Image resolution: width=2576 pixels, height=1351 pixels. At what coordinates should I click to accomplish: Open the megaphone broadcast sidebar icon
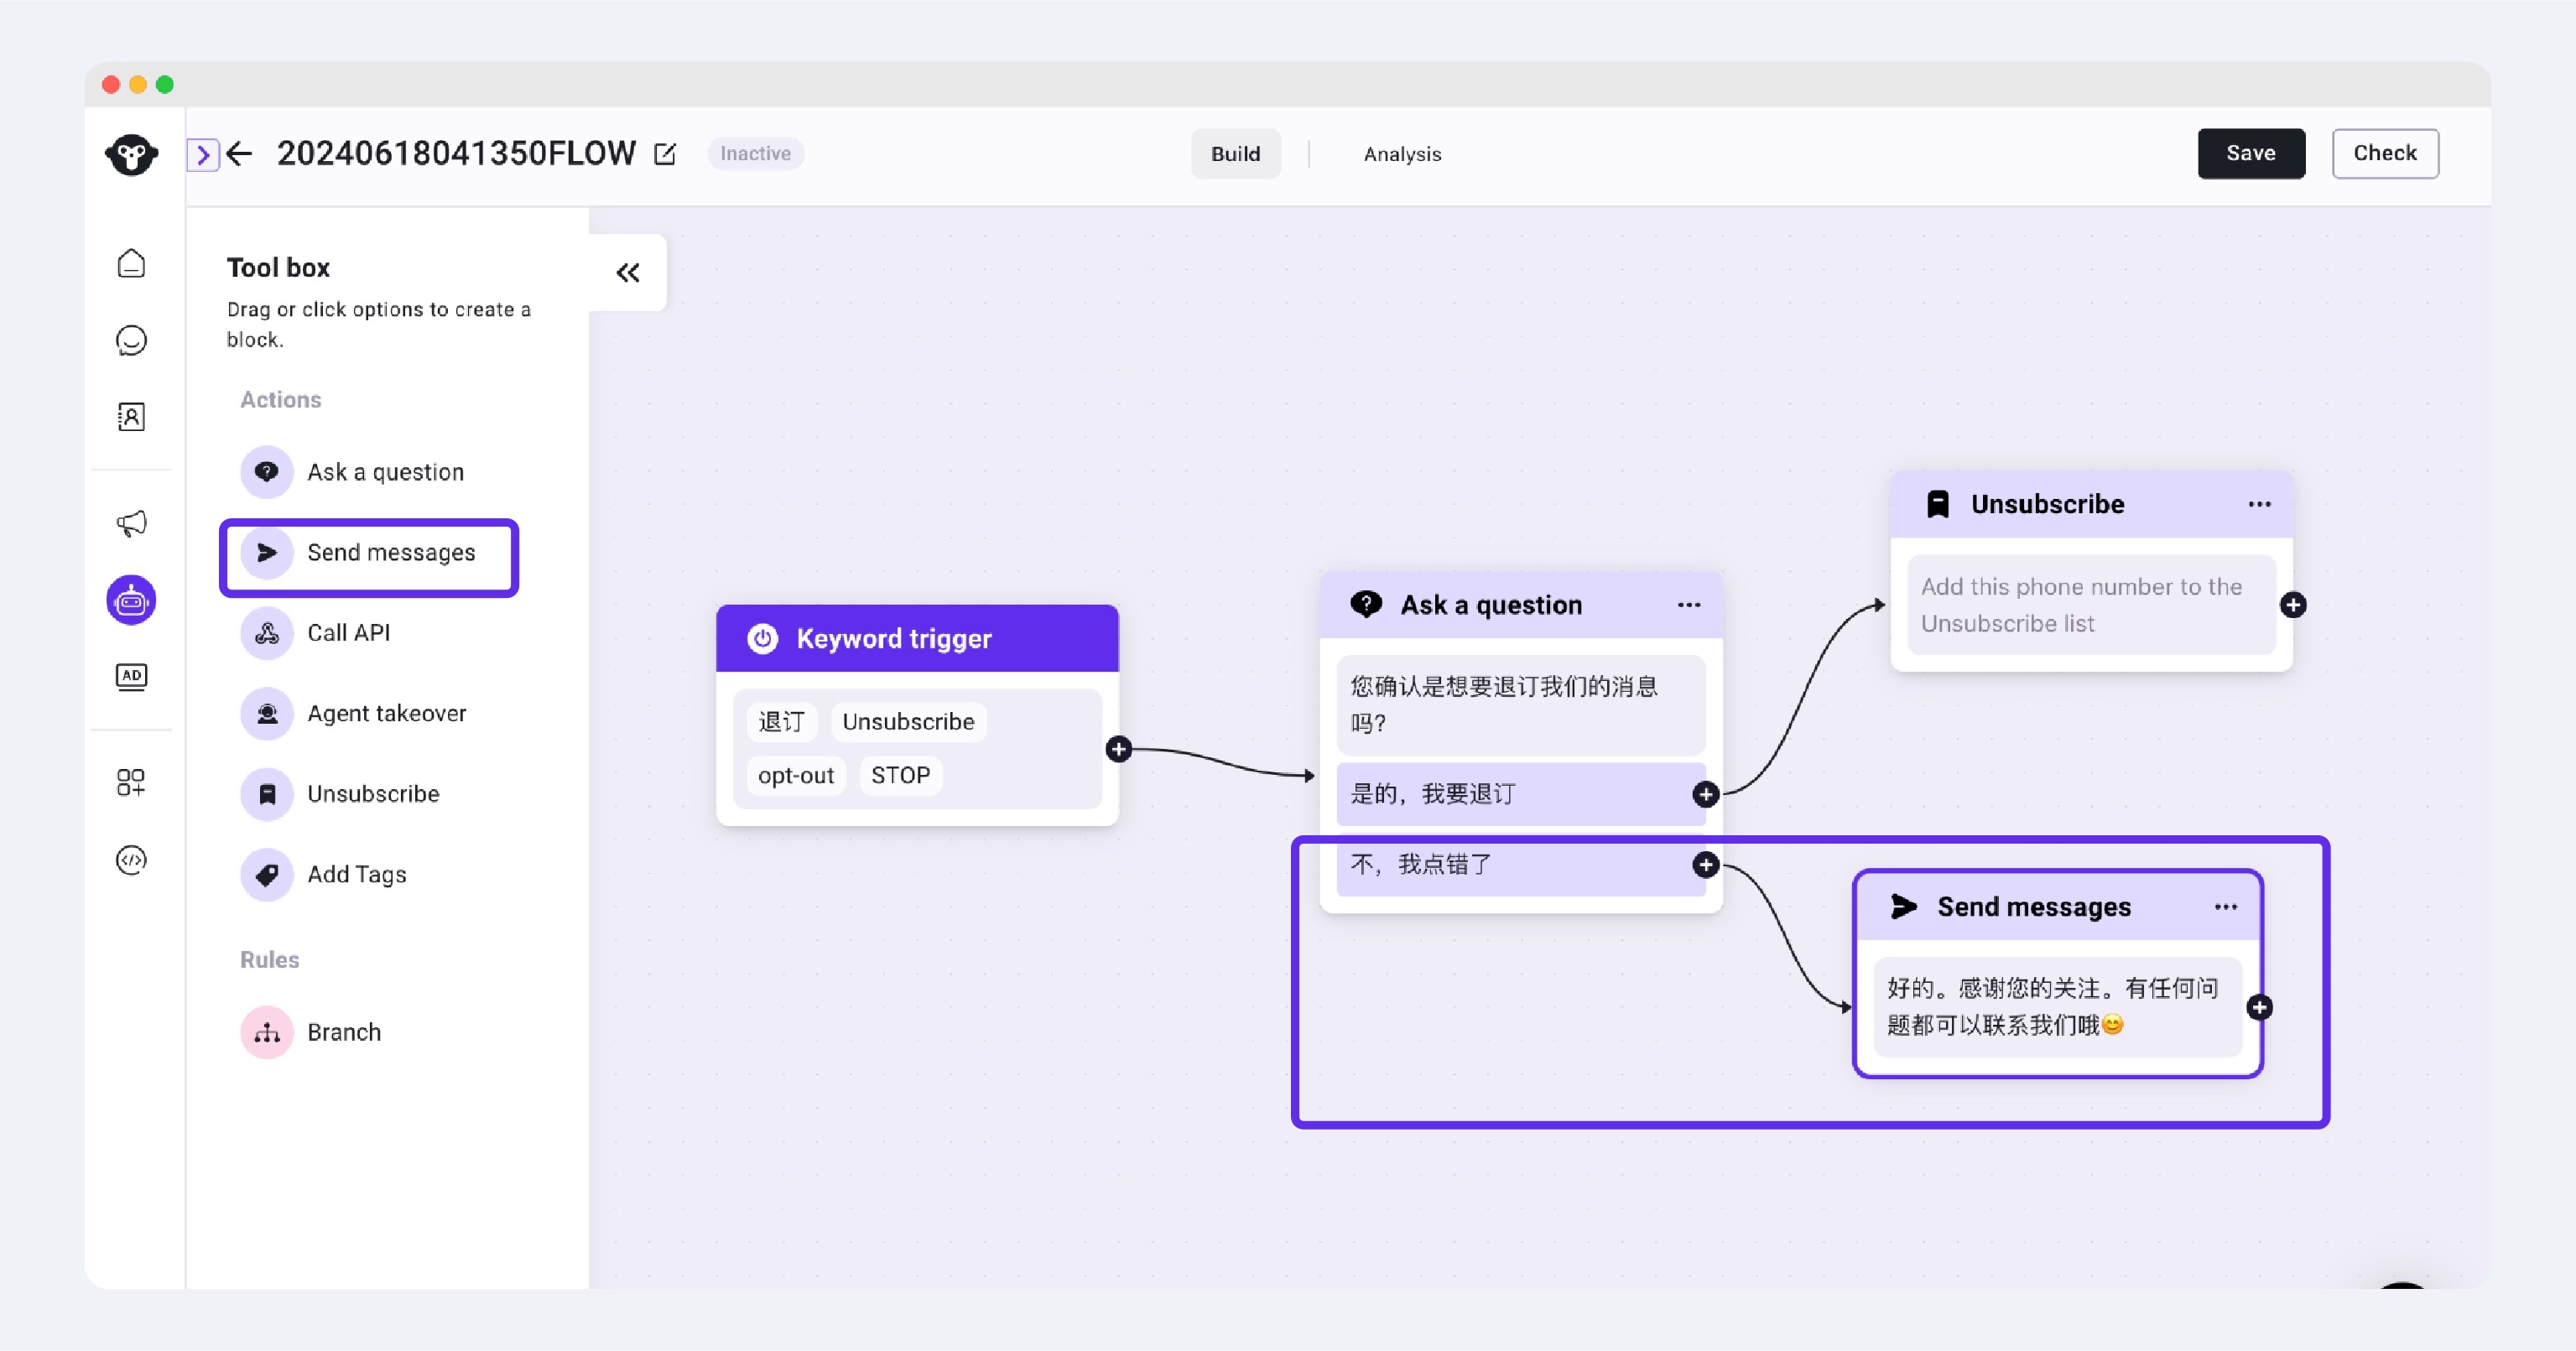click(x=131, y=523)
